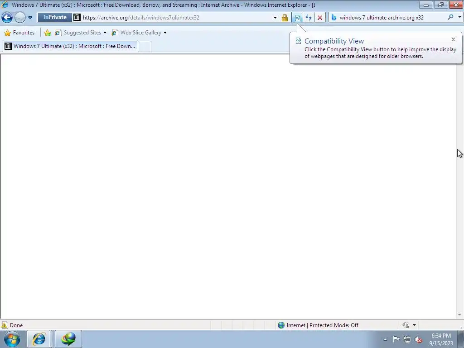464x348 pixels.
Task: Show hidden tray icons arrow
Action: (385, 339)
